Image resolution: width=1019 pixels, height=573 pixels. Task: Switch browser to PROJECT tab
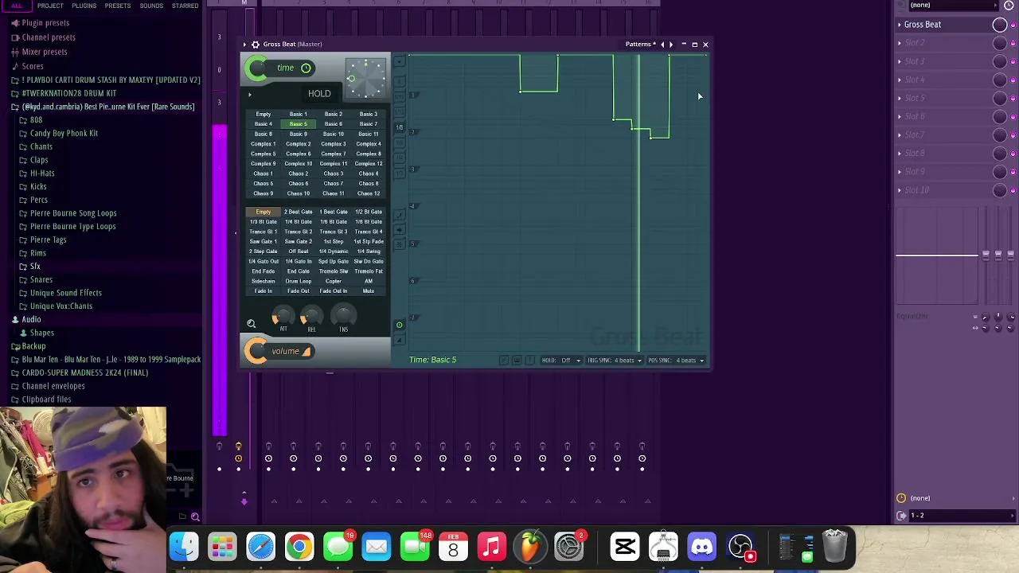50,6
